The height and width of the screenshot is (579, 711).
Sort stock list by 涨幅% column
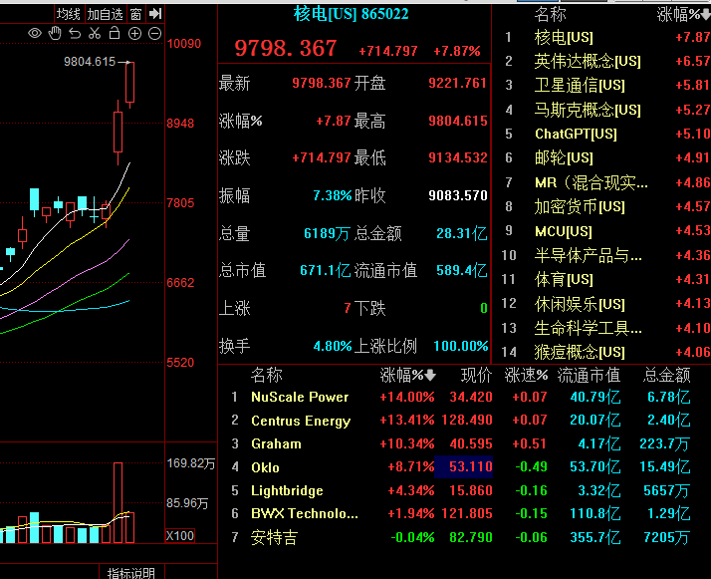point(407,375)
